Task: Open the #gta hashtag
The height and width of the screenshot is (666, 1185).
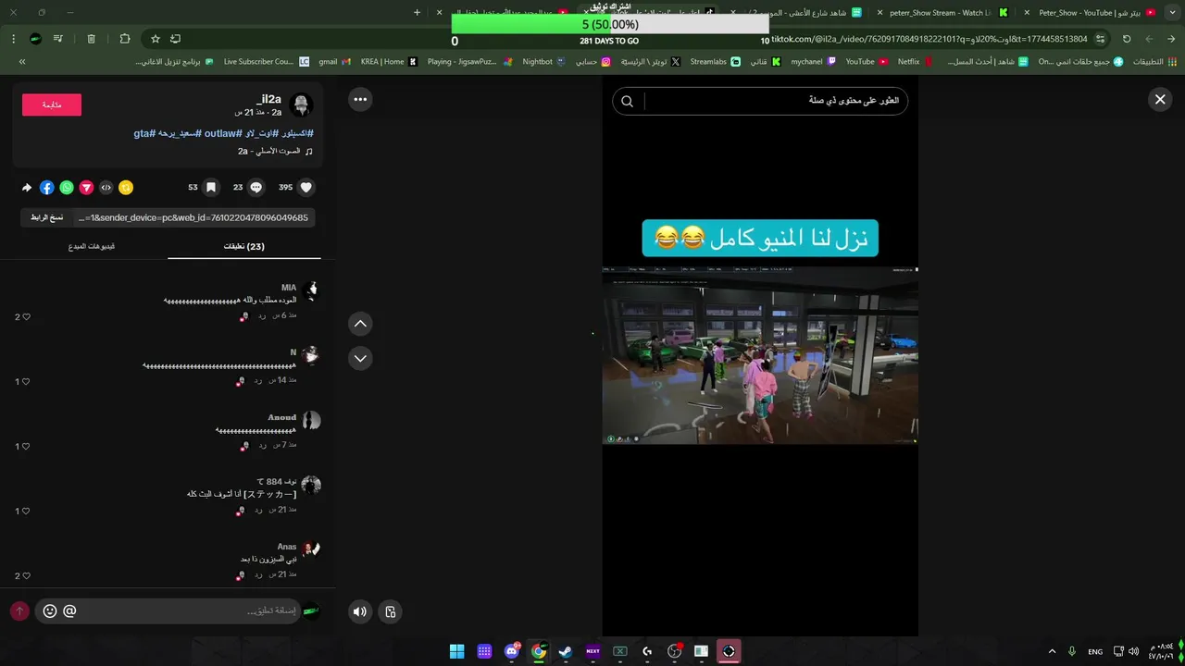Action: coord(143,133)
